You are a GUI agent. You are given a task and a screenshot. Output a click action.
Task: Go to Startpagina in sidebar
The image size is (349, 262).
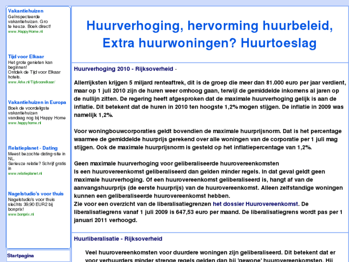[x=21, y=256]
